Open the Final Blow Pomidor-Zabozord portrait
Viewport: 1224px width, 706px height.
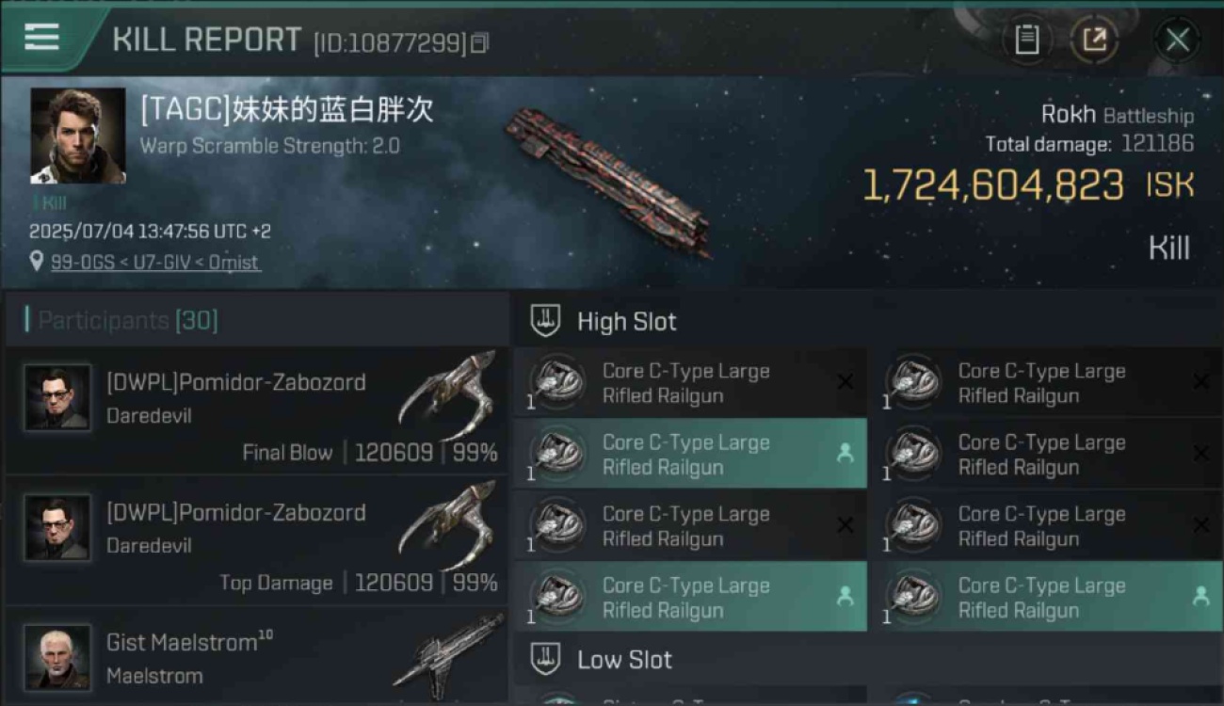click(57, 397)
